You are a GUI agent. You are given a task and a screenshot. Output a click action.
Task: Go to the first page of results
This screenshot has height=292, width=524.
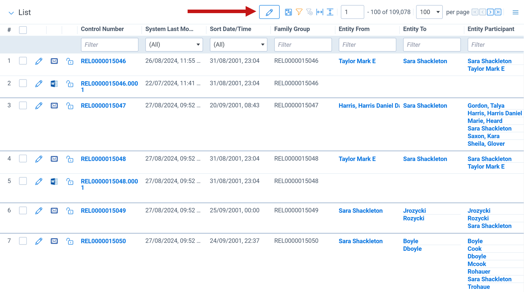click(475, 12)
